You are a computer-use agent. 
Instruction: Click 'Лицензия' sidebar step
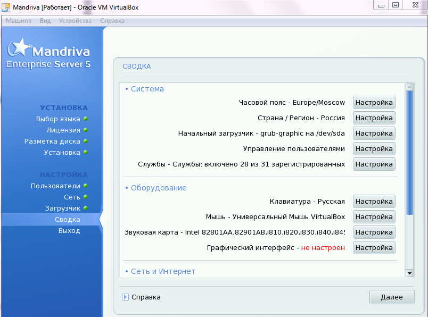63,130
